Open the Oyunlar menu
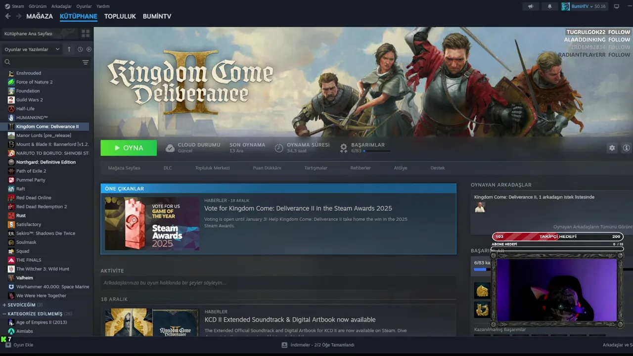This screenshot has height=356, width=633. click(84, 6)
